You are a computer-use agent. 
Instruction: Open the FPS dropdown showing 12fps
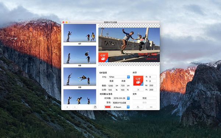119,77
